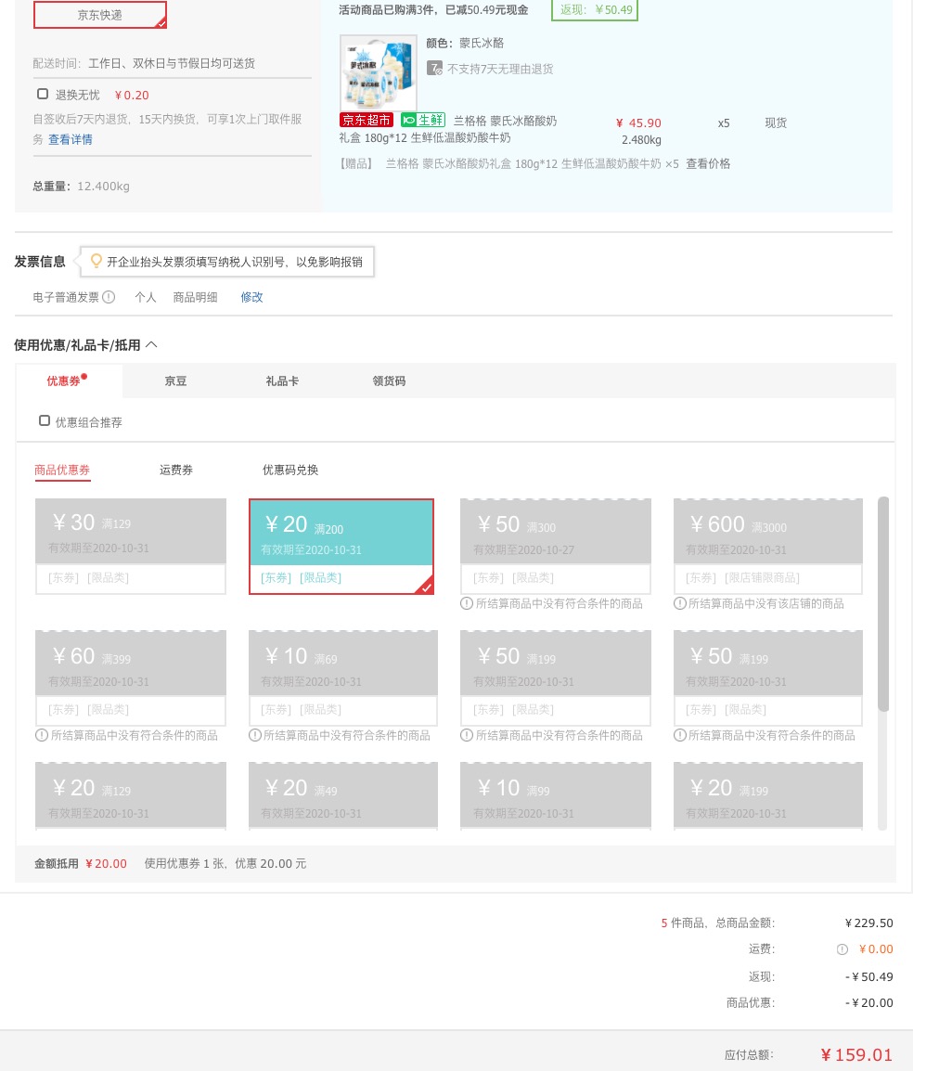Click the coupon list scrollbar
The image size is (939, 1071).
pos(883,604)
